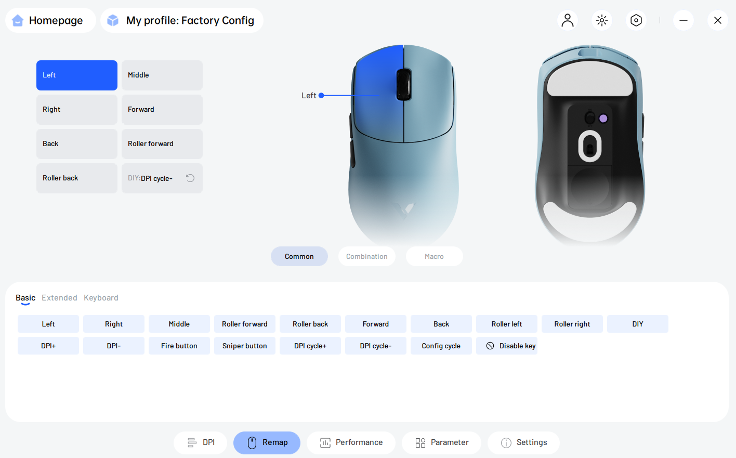Viewport: 736px width, 458px height.
Task: Click the mouse bottom-view image
Action: click(590, 145)
